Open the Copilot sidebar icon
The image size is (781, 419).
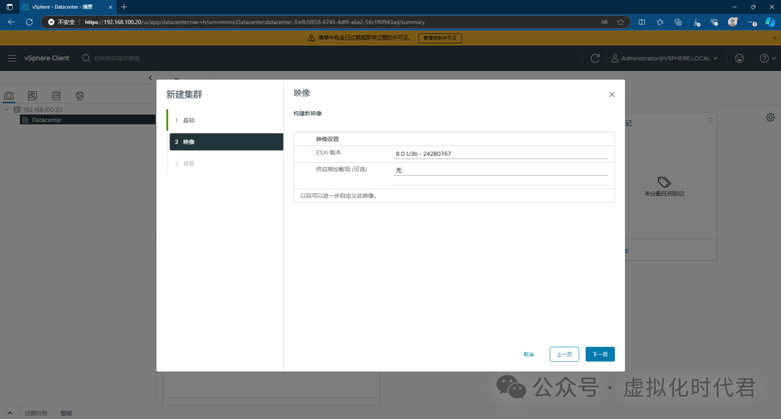point(770,22)
